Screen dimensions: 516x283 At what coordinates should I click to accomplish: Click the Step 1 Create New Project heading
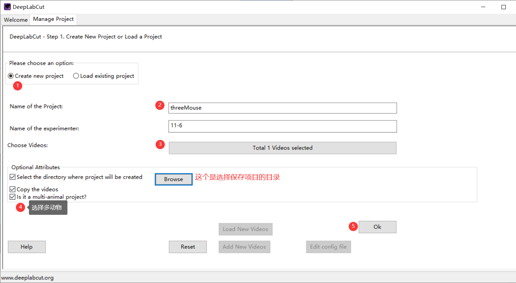pos(86,37)
